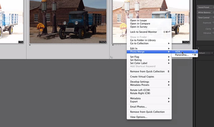Expand the Edit In submenu
This screenshot has height=127, width=214.
(149, 49)
